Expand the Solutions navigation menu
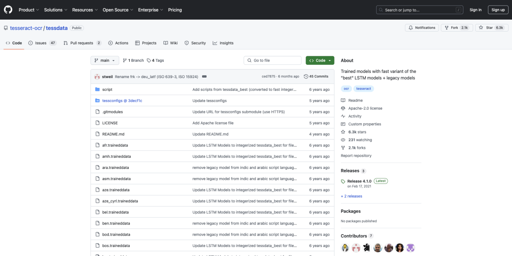This screenshot has height=256, width=512. 55,10
